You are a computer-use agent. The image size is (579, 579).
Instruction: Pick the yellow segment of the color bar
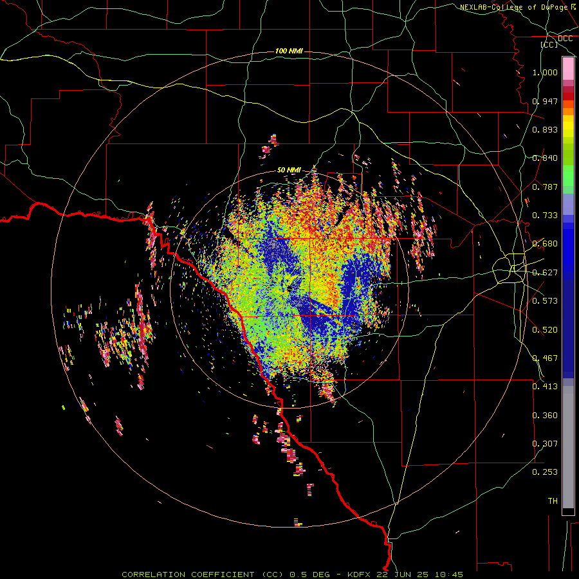pos(568,126)
